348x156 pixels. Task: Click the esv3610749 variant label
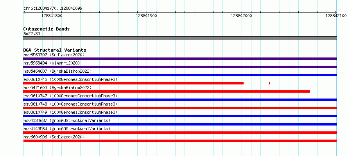click(x=70, y=112)
